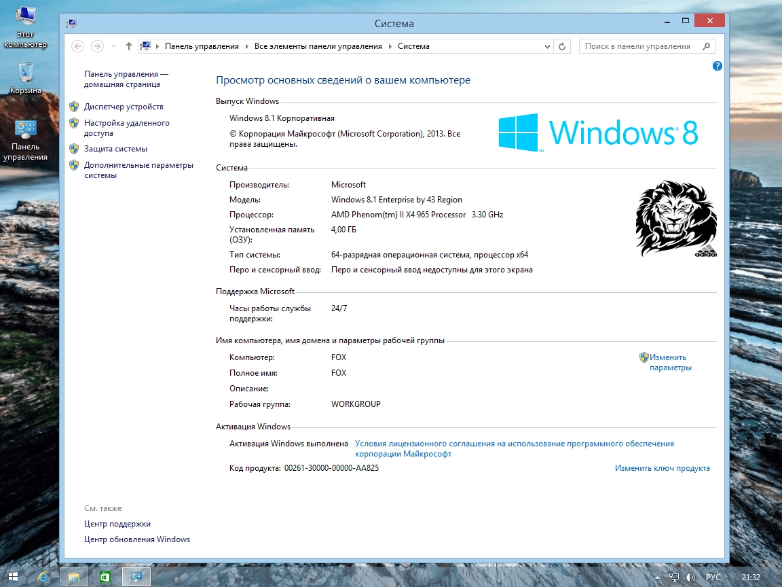Click shield icon beside Настройка удаленного доступа
The width and height of the screenshot is (782, 587).
coord(74,123)
